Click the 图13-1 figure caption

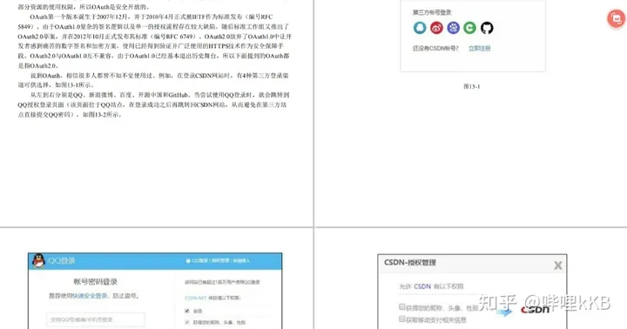[x=472, y=86]
